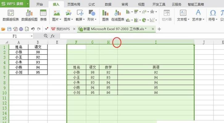Image resolution: width=224 pixels, height=123 pixels.
Task: Expand the 形状 dropdown arrow
Action: 96,19
